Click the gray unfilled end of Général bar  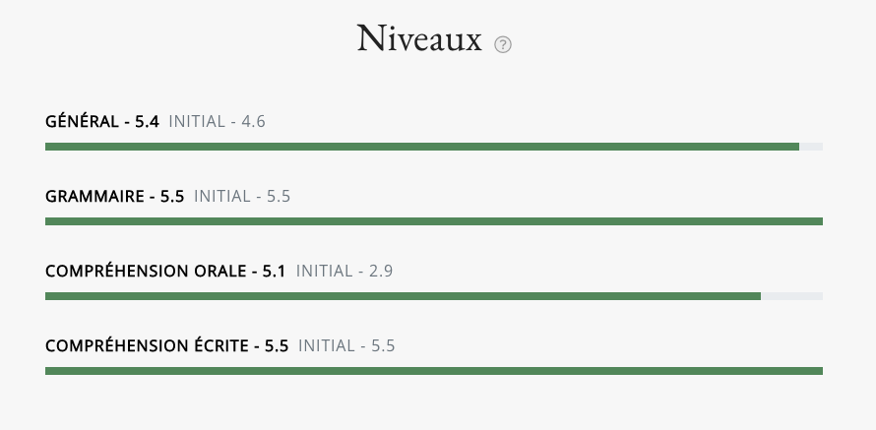point(811,147)
